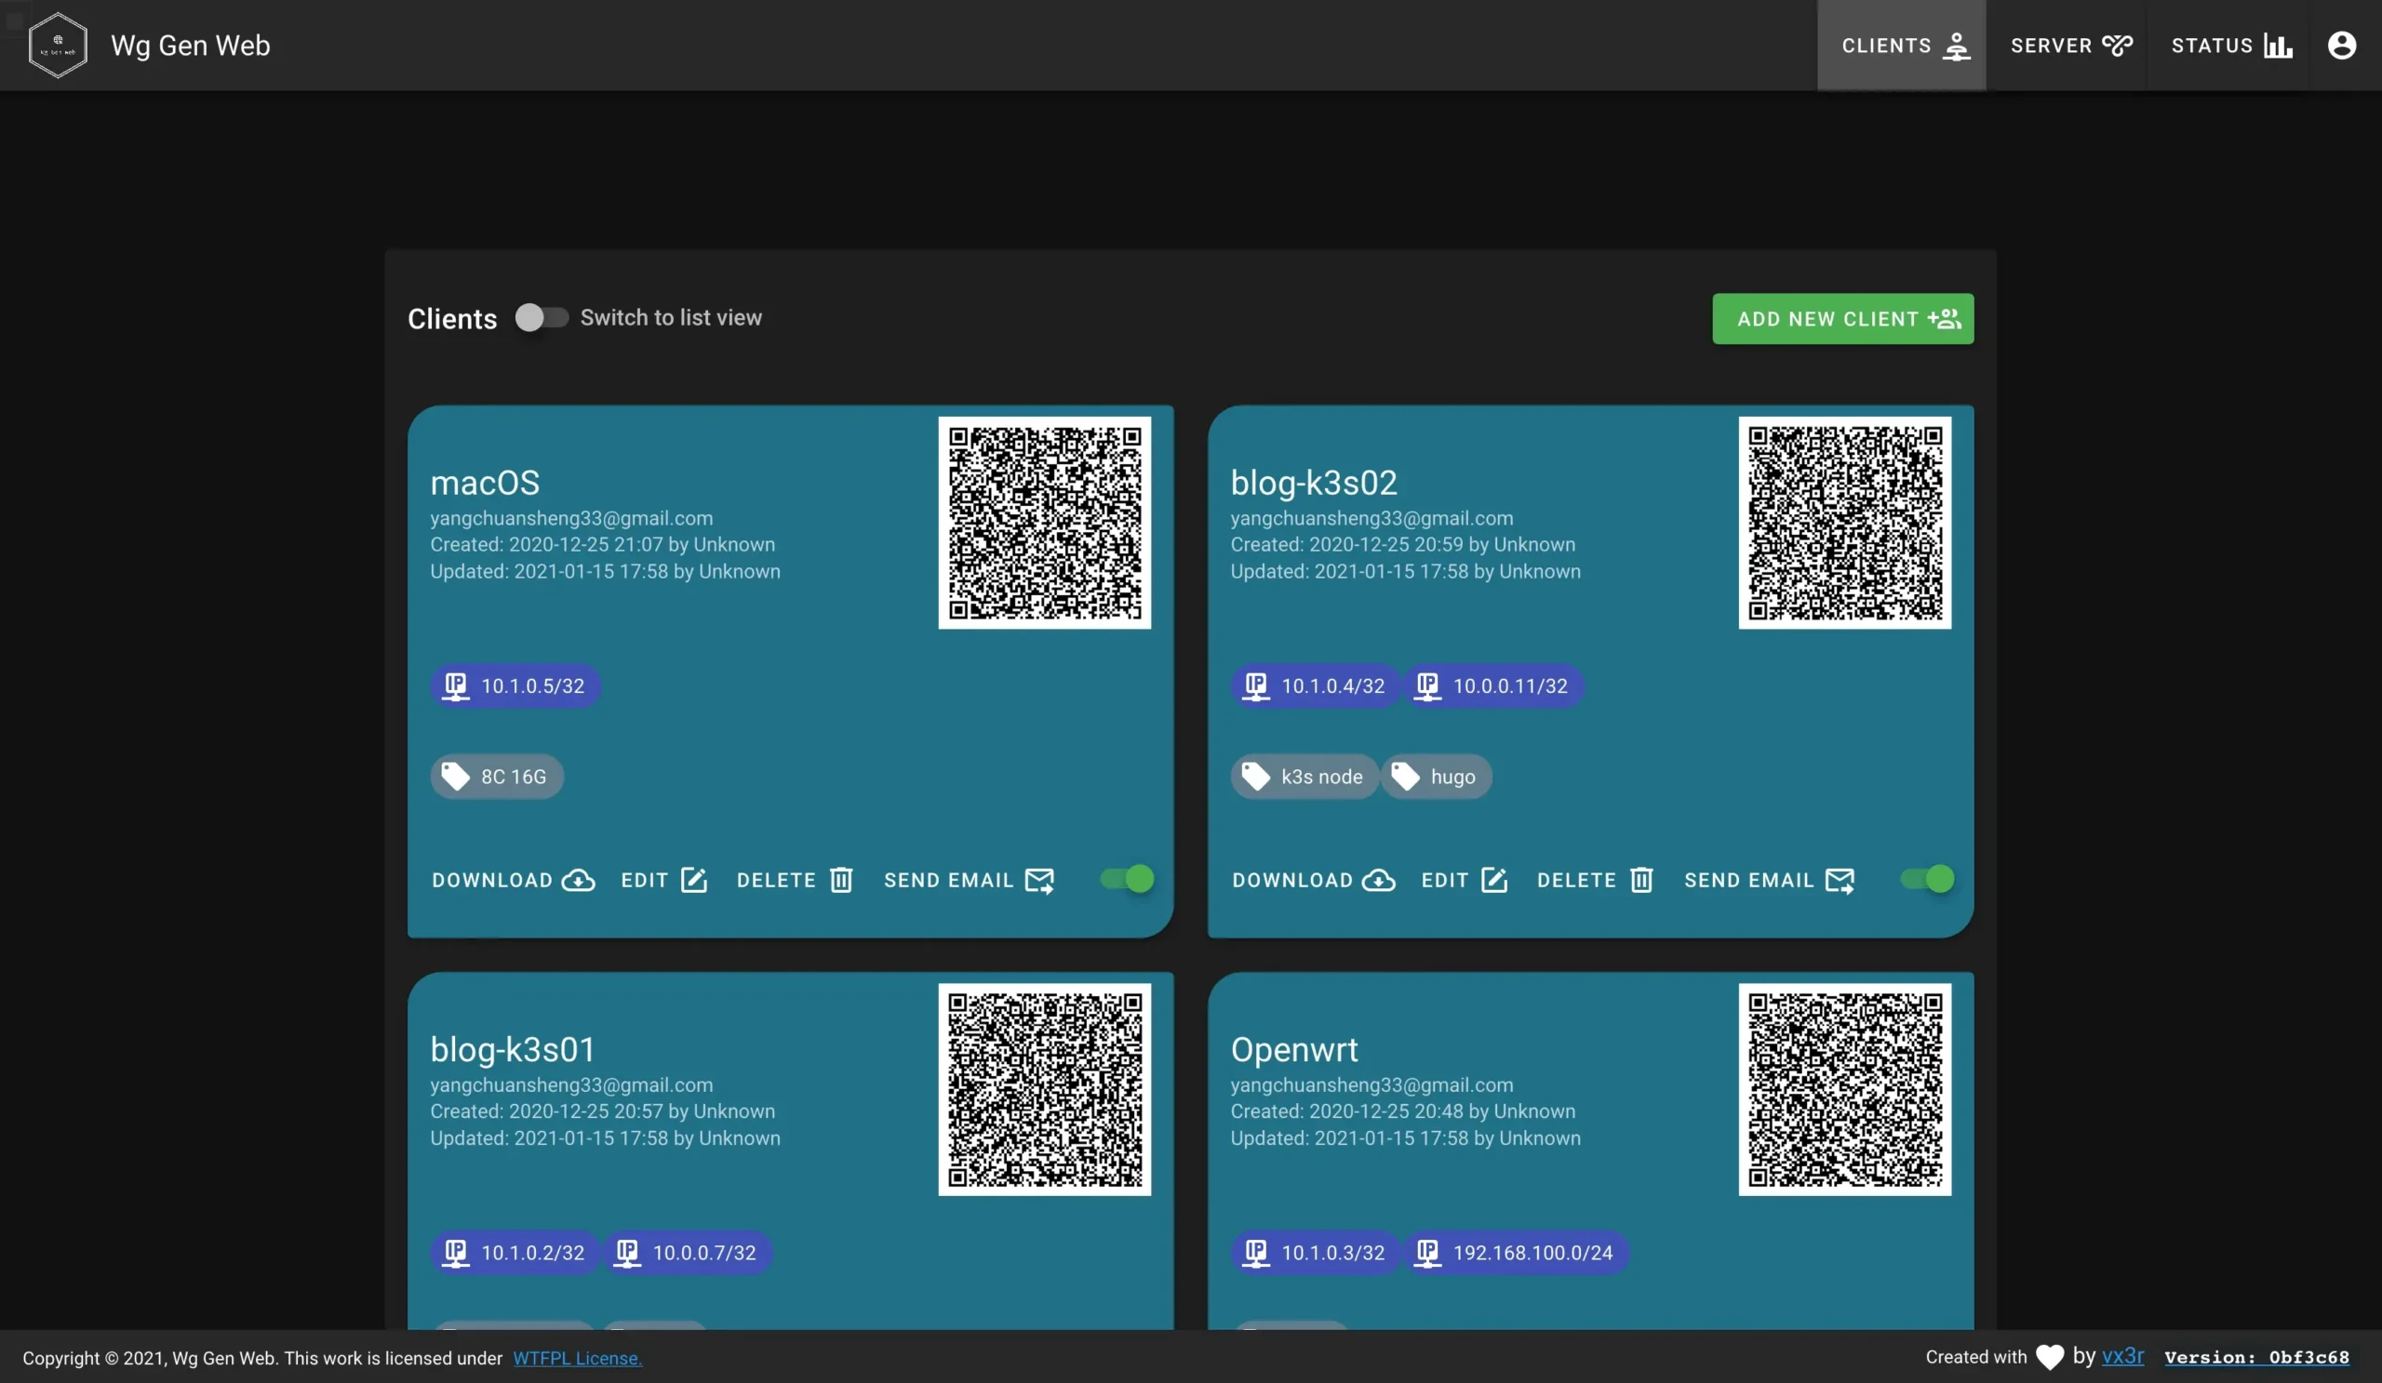Edit the macOS client

pos(663,880)
